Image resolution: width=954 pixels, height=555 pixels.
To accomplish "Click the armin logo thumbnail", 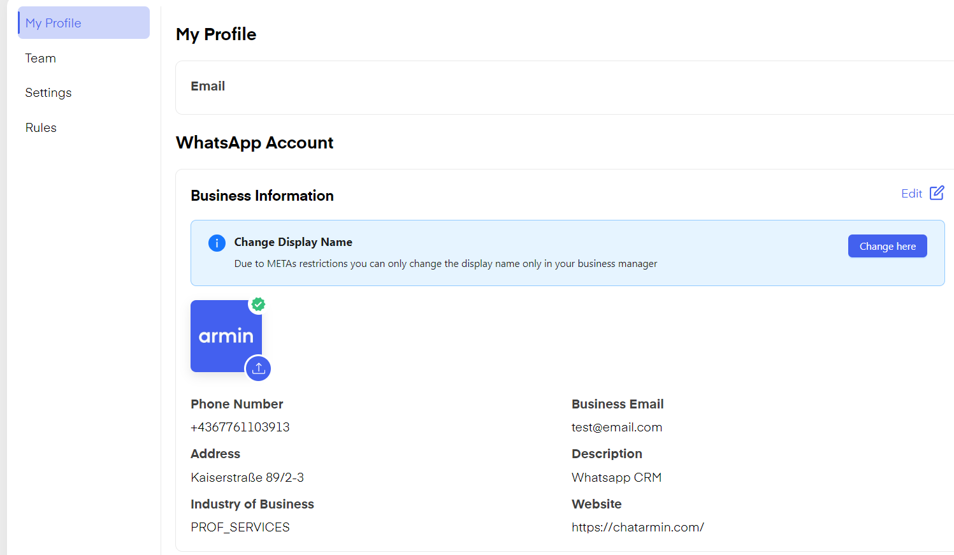I will (226, 336).
